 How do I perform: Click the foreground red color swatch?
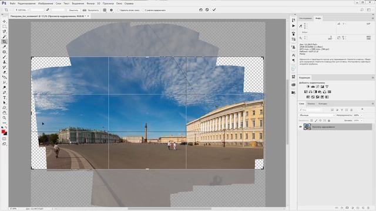tap(3, 131)
